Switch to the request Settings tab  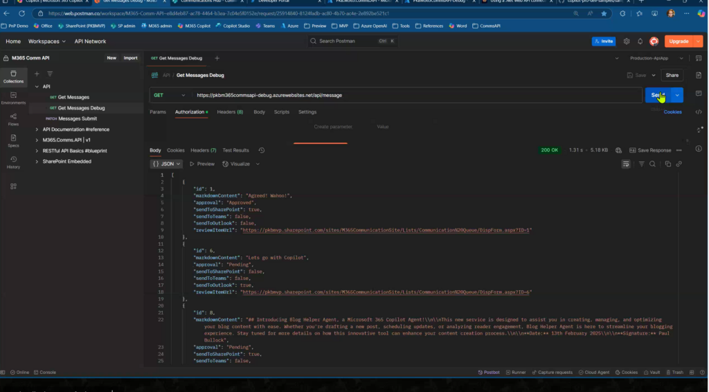pos(307,112)
